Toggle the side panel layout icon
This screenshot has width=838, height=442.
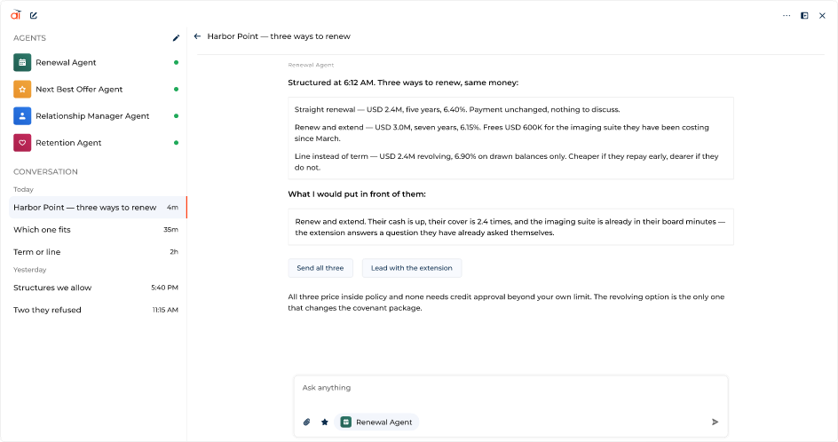[x=804, y=15]
